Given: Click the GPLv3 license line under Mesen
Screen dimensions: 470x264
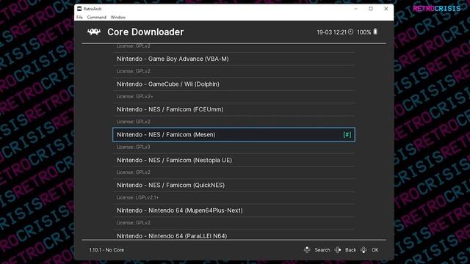Looking at the screenshot, I should point(133,147).
